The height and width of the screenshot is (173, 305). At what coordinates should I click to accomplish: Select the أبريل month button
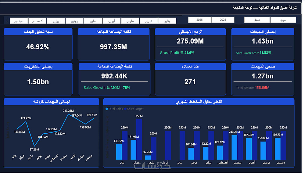tap(111, 21)
